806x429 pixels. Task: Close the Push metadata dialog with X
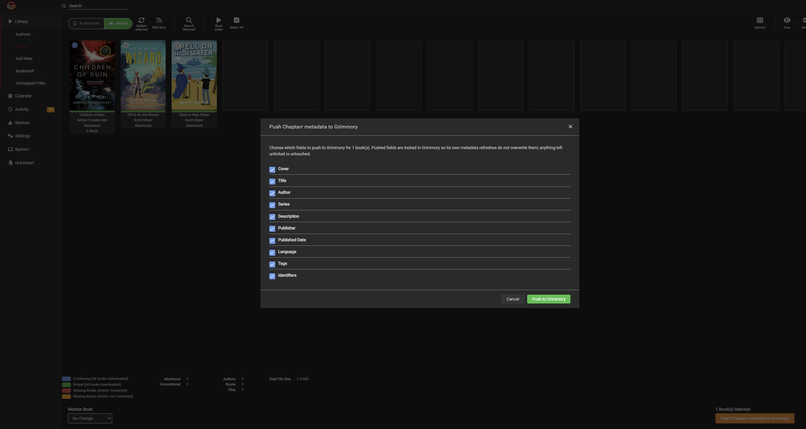[x=570, y=126]
